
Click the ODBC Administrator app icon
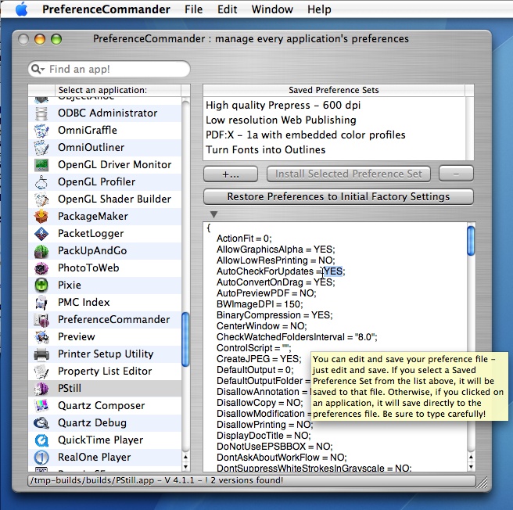tap(41, 113)
